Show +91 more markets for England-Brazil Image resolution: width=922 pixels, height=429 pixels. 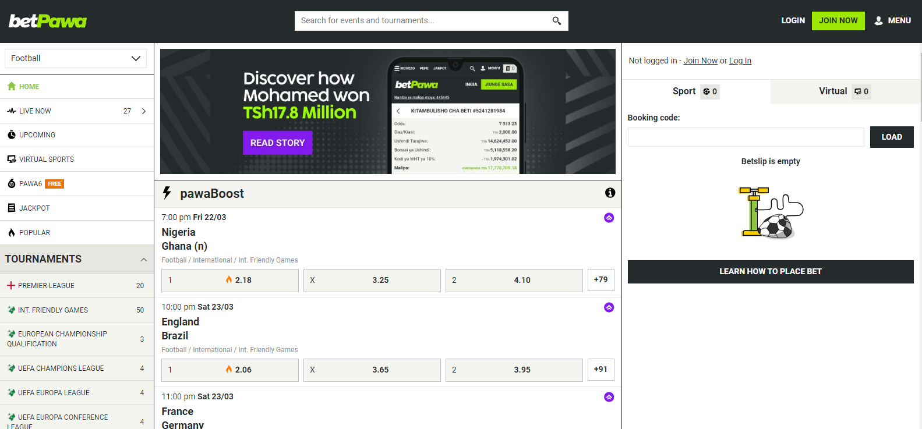click(x=601, y=370)
